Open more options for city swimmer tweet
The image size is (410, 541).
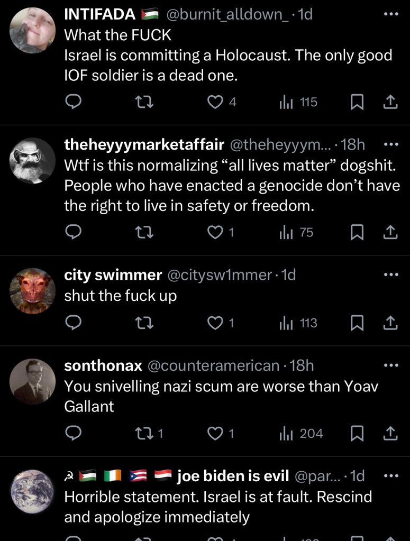[x=390, y=274]
